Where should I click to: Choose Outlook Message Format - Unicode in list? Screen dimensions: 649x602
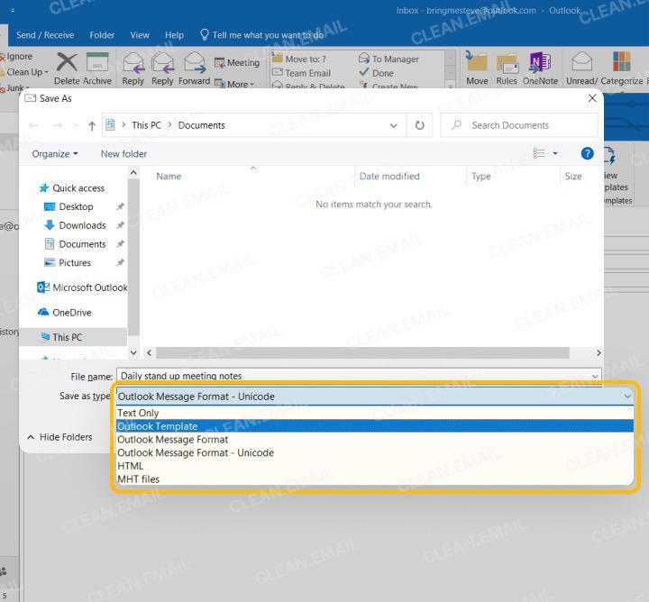tap(375, 452)
